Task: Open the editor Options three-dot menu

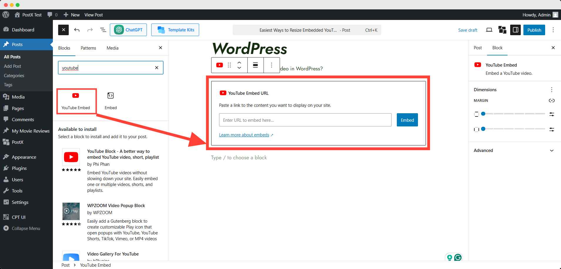Action: (x=553, y=30)
